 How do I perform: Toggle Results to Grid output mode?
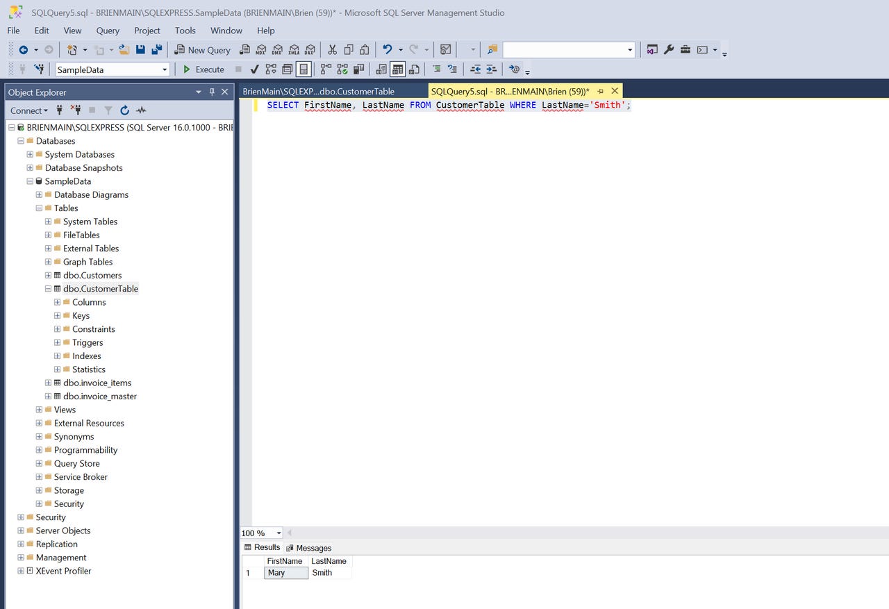coord(397,69)
